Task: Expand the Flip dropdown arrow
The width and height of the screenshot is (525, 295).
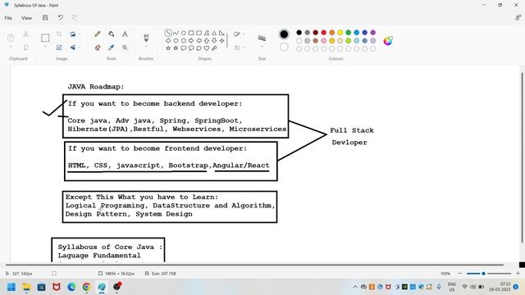Action: point(80,48)
